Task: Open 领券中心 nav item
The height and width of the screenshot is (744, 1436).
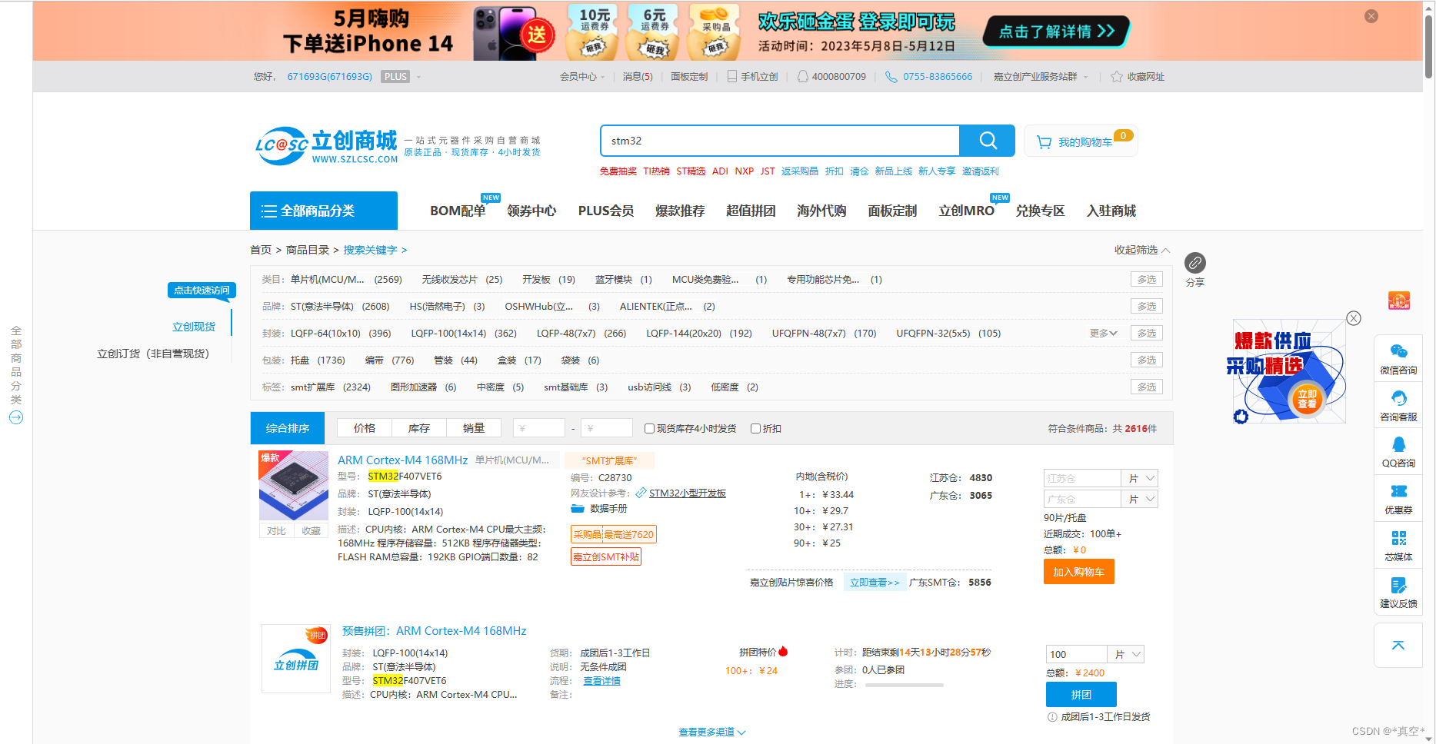Action: 531,211
